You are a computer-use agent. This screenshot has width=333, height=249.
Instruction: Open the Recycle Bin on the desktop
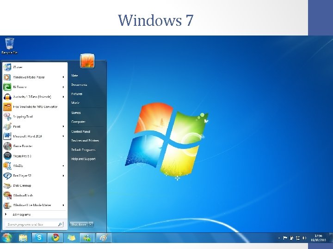pos(9,46)
